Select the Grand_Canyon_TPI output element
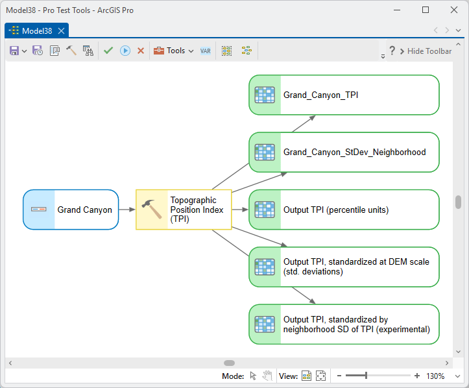The image size is (469, 388). [x=344, y=95]
